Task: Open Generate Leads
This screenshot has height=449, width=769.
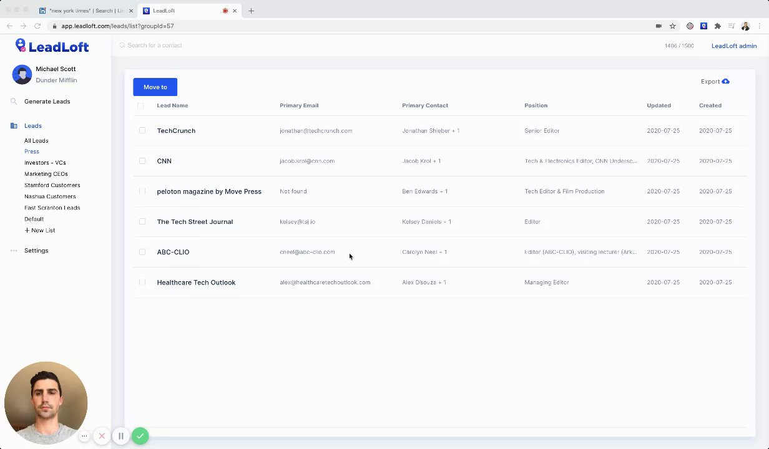Action: pyautogui.click(x=47, y=101)
